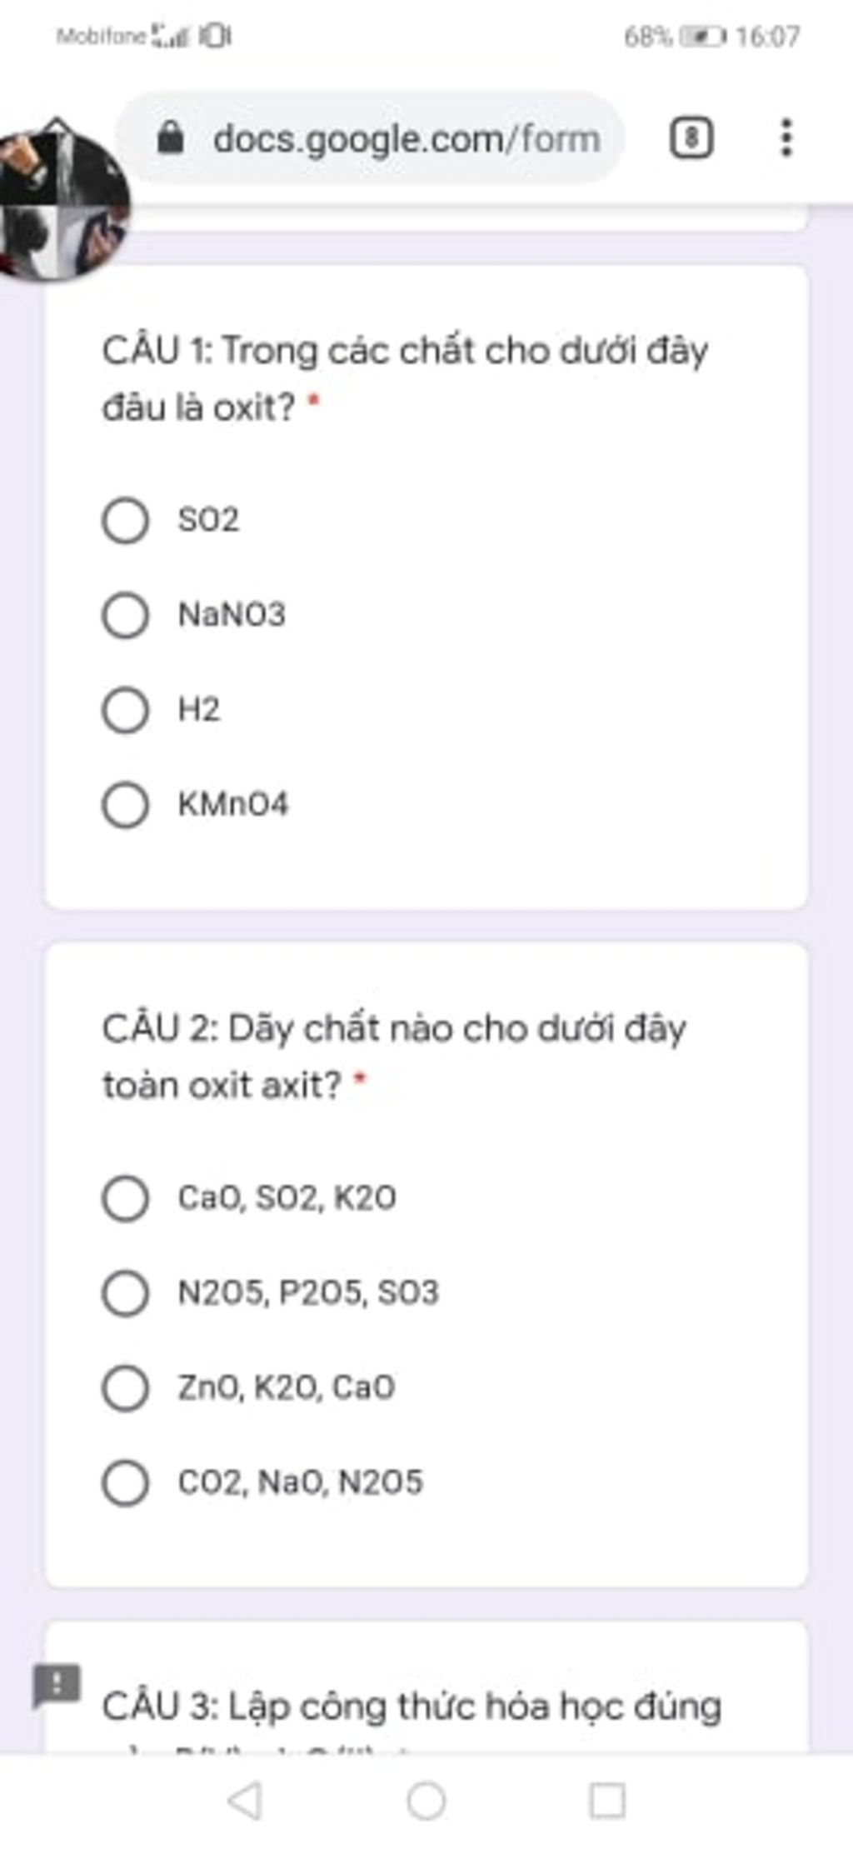Select the CaO, SO2, K2O option
The width and height of the screenshot is (853, 1849).
[x=126, y=1198]
